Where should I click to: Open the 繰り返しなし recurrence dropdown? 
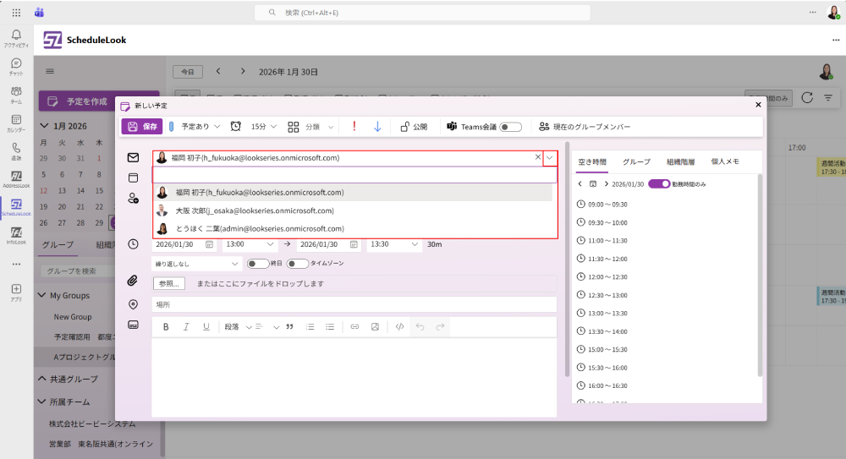pos(196,264)
